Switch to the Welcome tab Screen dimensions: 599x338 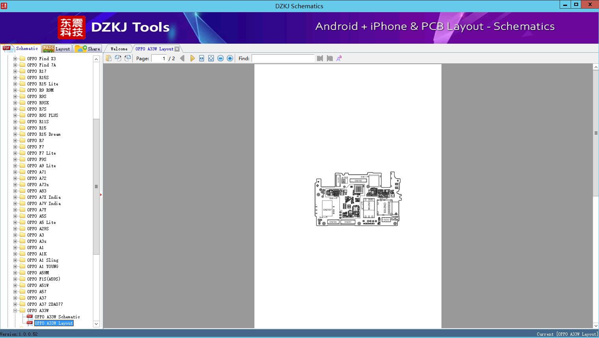pyautogui.click(x=119, y=49)
